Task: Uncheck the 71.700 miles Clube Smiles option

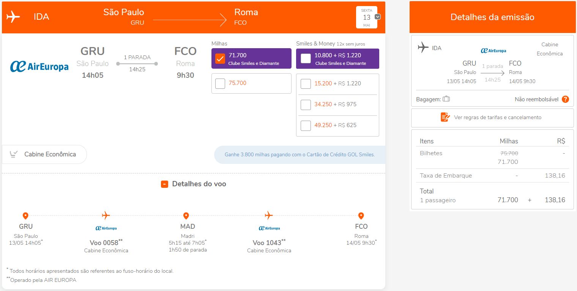Action: (220, 59)
